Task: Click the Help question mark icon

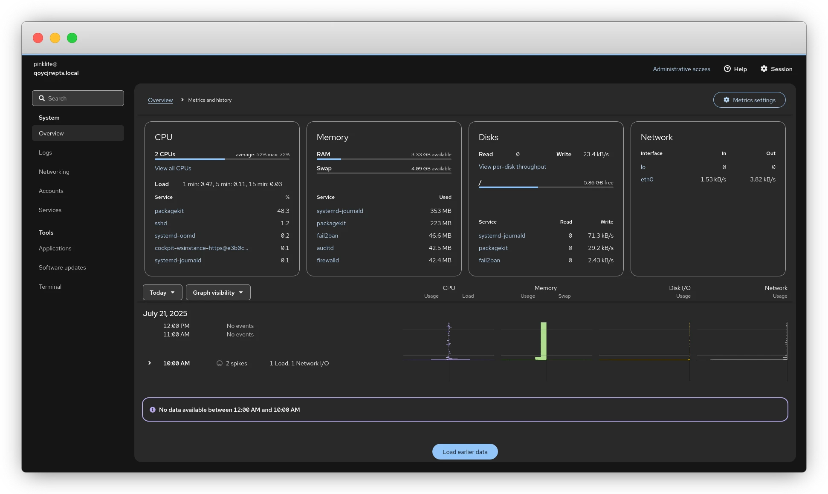Action: (x=727, y=69)
